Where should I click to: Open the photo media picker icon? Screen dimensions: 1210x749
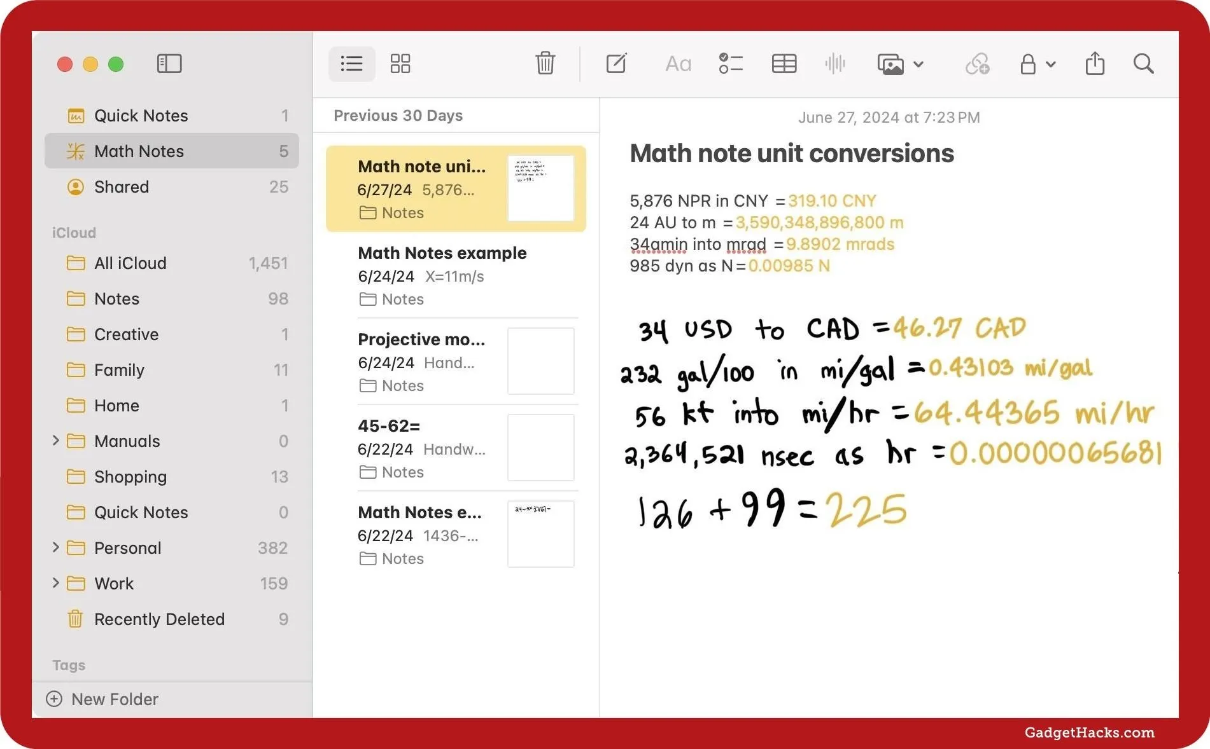click(x=890, y=64)
